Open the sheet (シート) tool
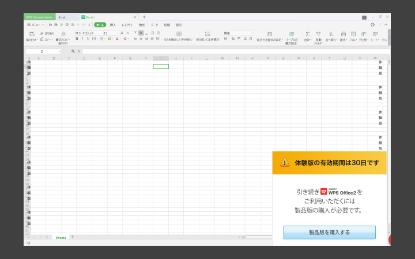 click(375, 36)
